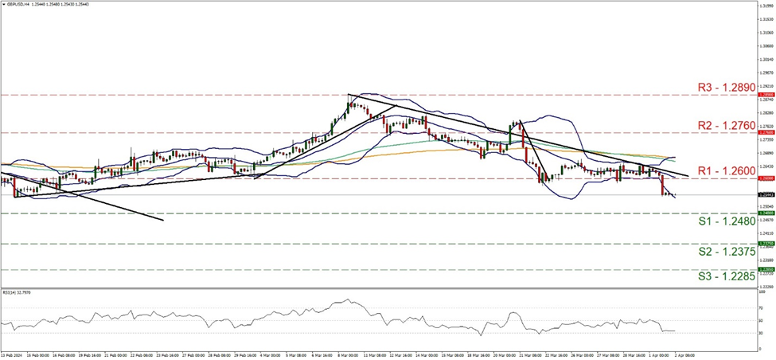
Task: Select the S1 - 1.2480 support label
Action: 727,221
